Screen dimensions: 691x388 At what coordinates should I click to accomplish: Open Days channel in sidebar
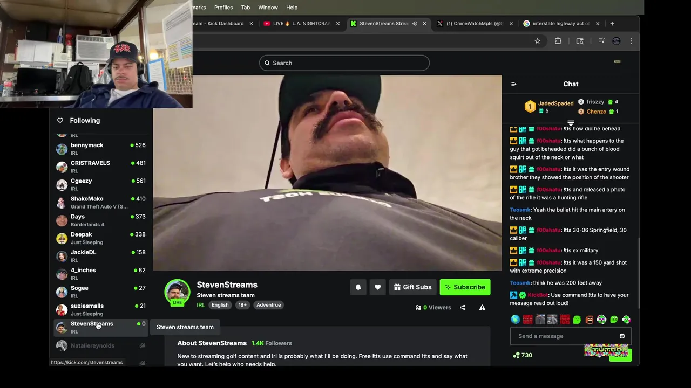101,220
